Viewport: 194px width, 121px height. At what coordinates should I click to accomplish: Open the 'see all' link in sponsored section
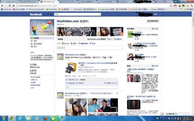(x=155, y=66)
